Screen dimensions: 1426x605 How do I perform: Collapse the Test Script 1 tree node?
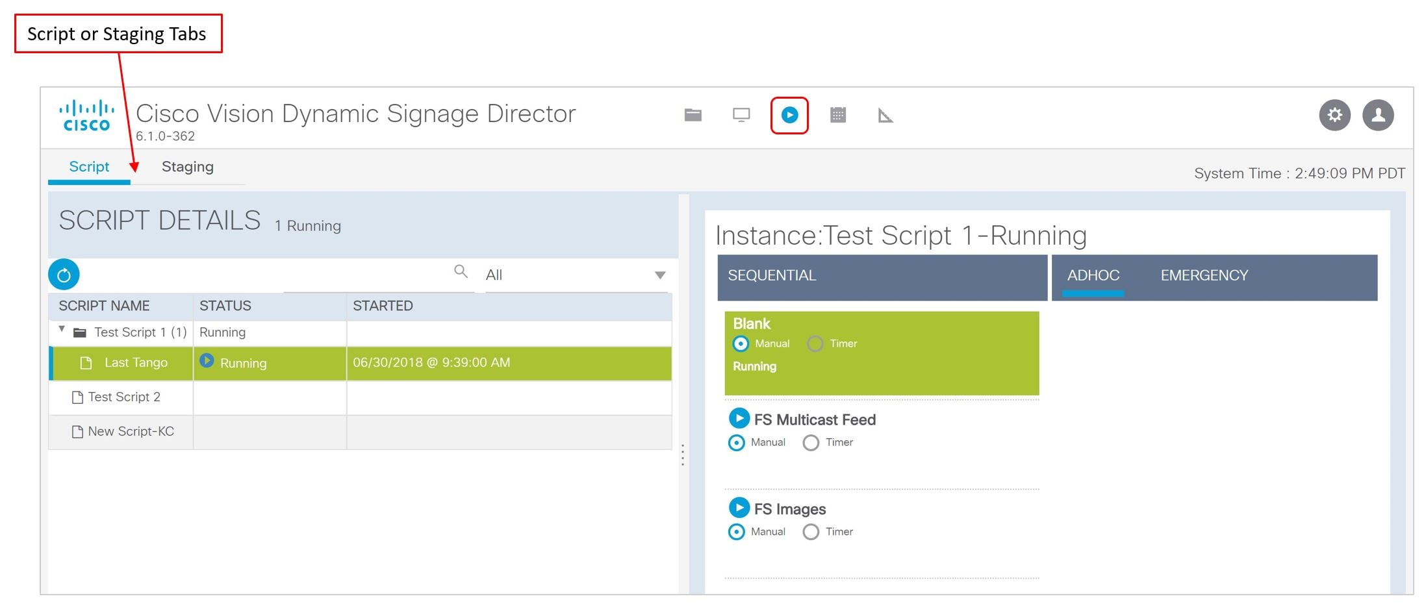(x=62, y=330)
